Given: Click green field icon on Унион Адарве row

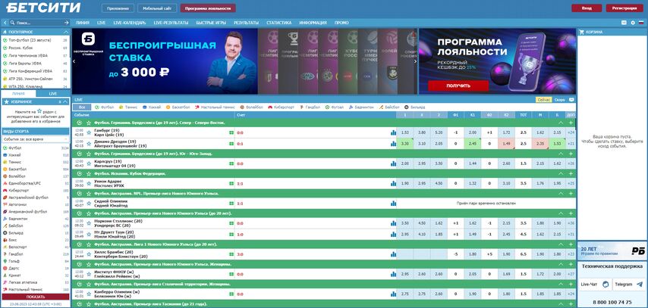Looking at the screenshot, I should 231,183.
